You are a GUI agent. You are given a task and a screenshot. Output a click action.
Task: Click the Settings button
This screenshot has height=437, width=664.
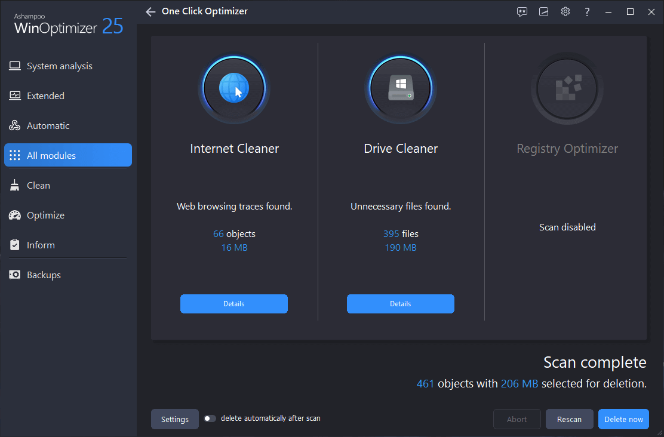point(175,419)
